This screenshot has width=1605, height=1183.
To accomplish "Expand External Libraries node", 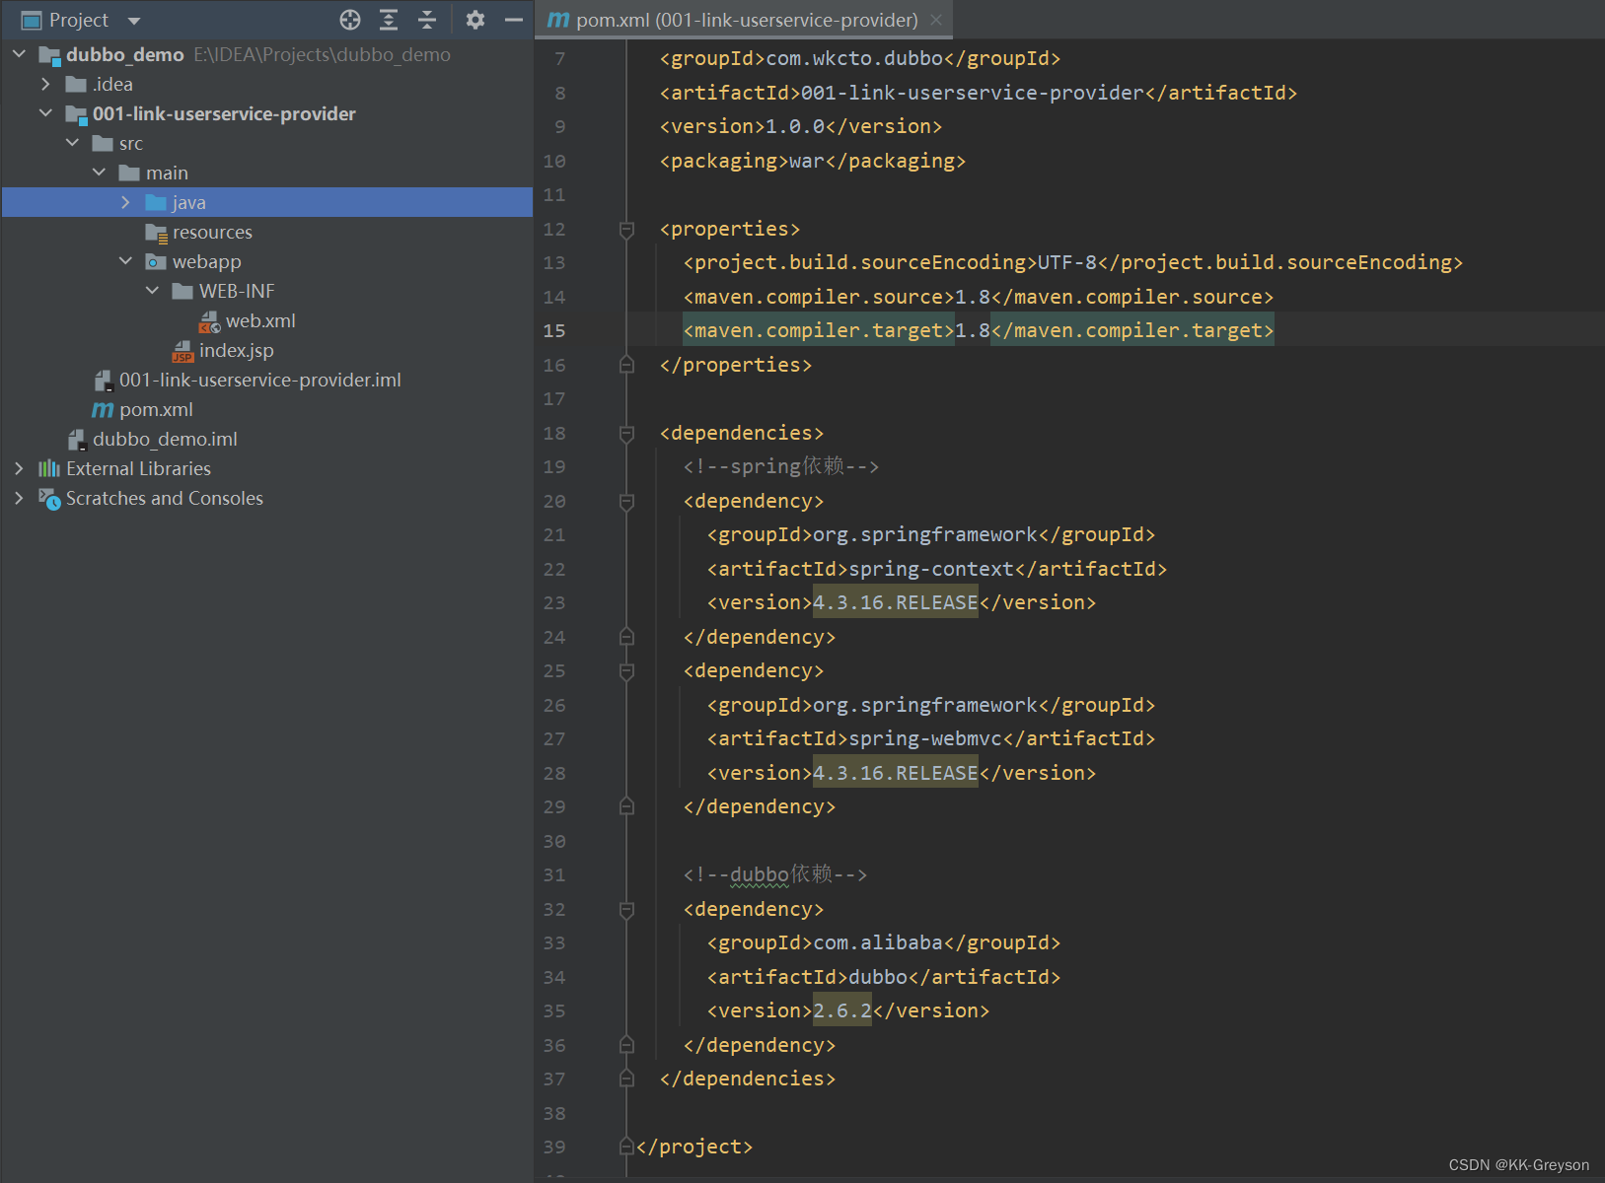I will pos(20,468).
